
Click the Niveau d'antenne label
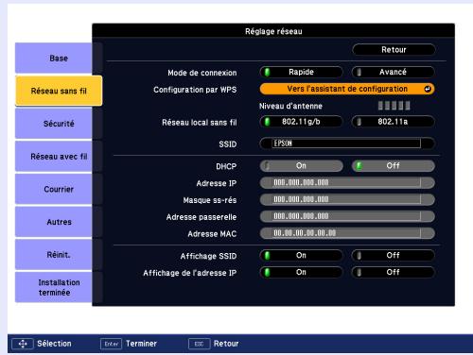[x=290, y=106]
